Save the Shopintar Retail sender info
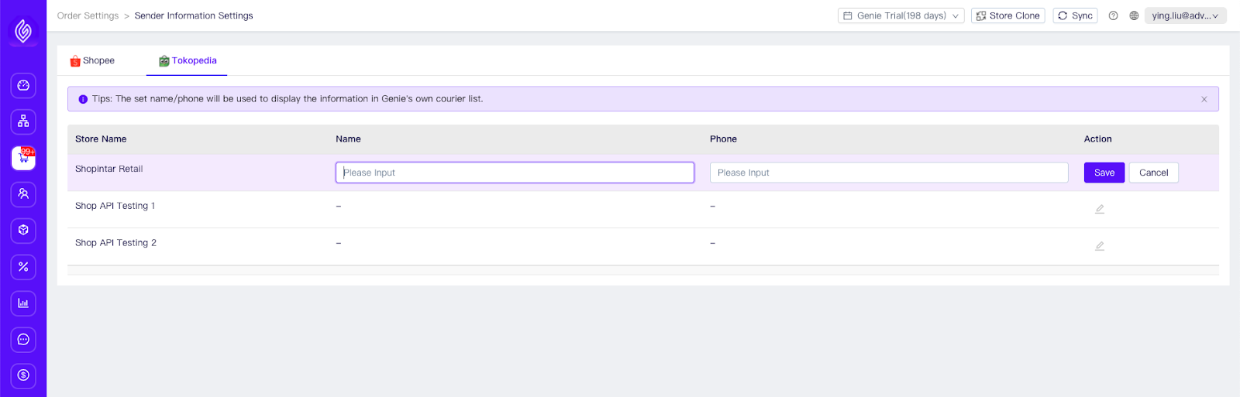Image resolution: width=1240 pixels, height=397 pixels. click(1104, 173)
